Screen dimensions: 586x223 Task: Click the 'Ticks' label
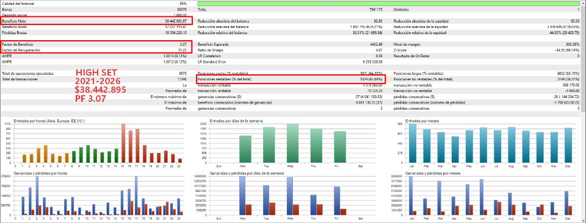coord(202,9)
